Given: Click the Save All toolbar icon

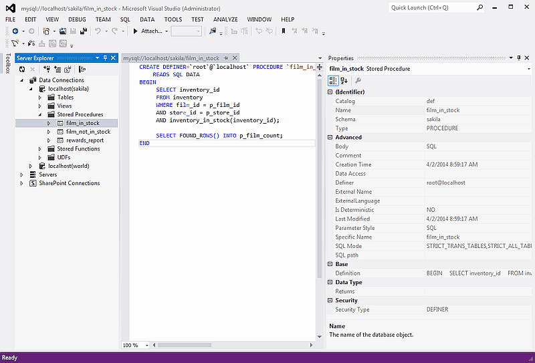Looking at the screenshot, I should (x=83, y=31).
